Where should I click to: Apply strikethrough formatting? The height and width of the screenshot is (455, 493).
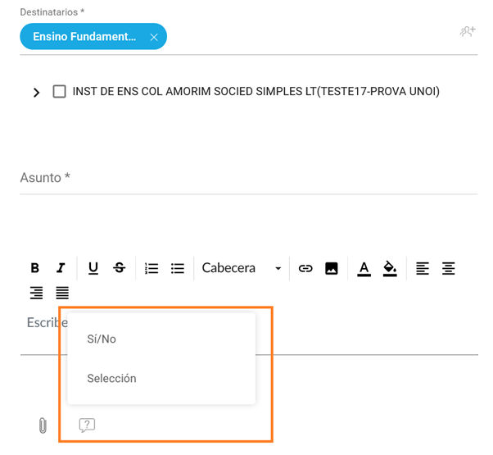click(120, 268)
